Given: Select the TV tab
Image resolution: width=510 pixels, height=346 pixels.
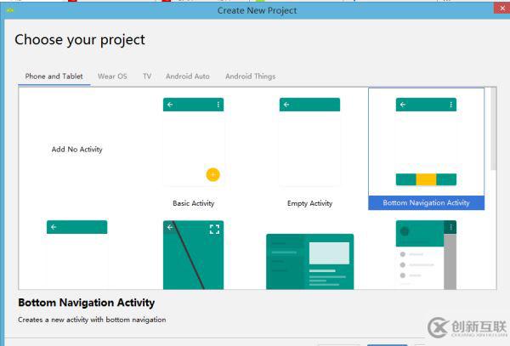Looking at the screenshot, I should click(x=147, y=77).
